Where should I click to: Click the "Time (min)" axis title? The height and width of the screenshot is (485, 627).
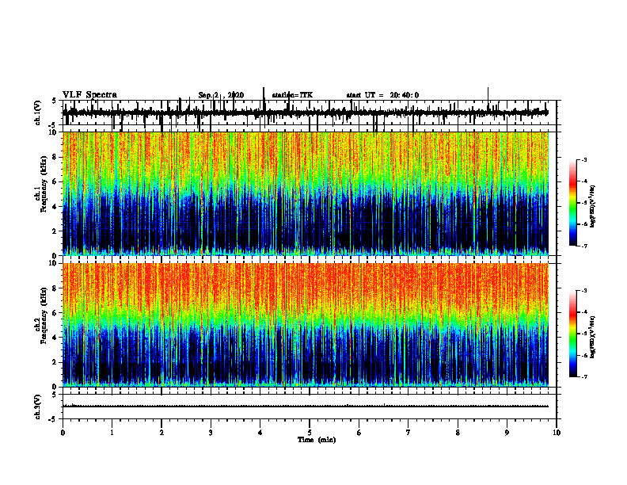click(317, 440)
